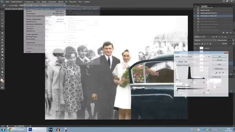Toggle Quick Mask mode in the toolbox

point(2,84)
